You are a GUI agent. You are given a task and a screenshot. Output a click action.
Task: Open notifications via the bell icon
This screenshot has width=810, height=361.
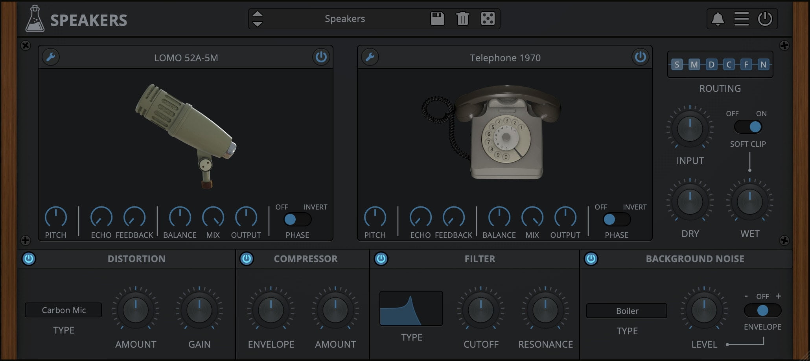[718, 19]
